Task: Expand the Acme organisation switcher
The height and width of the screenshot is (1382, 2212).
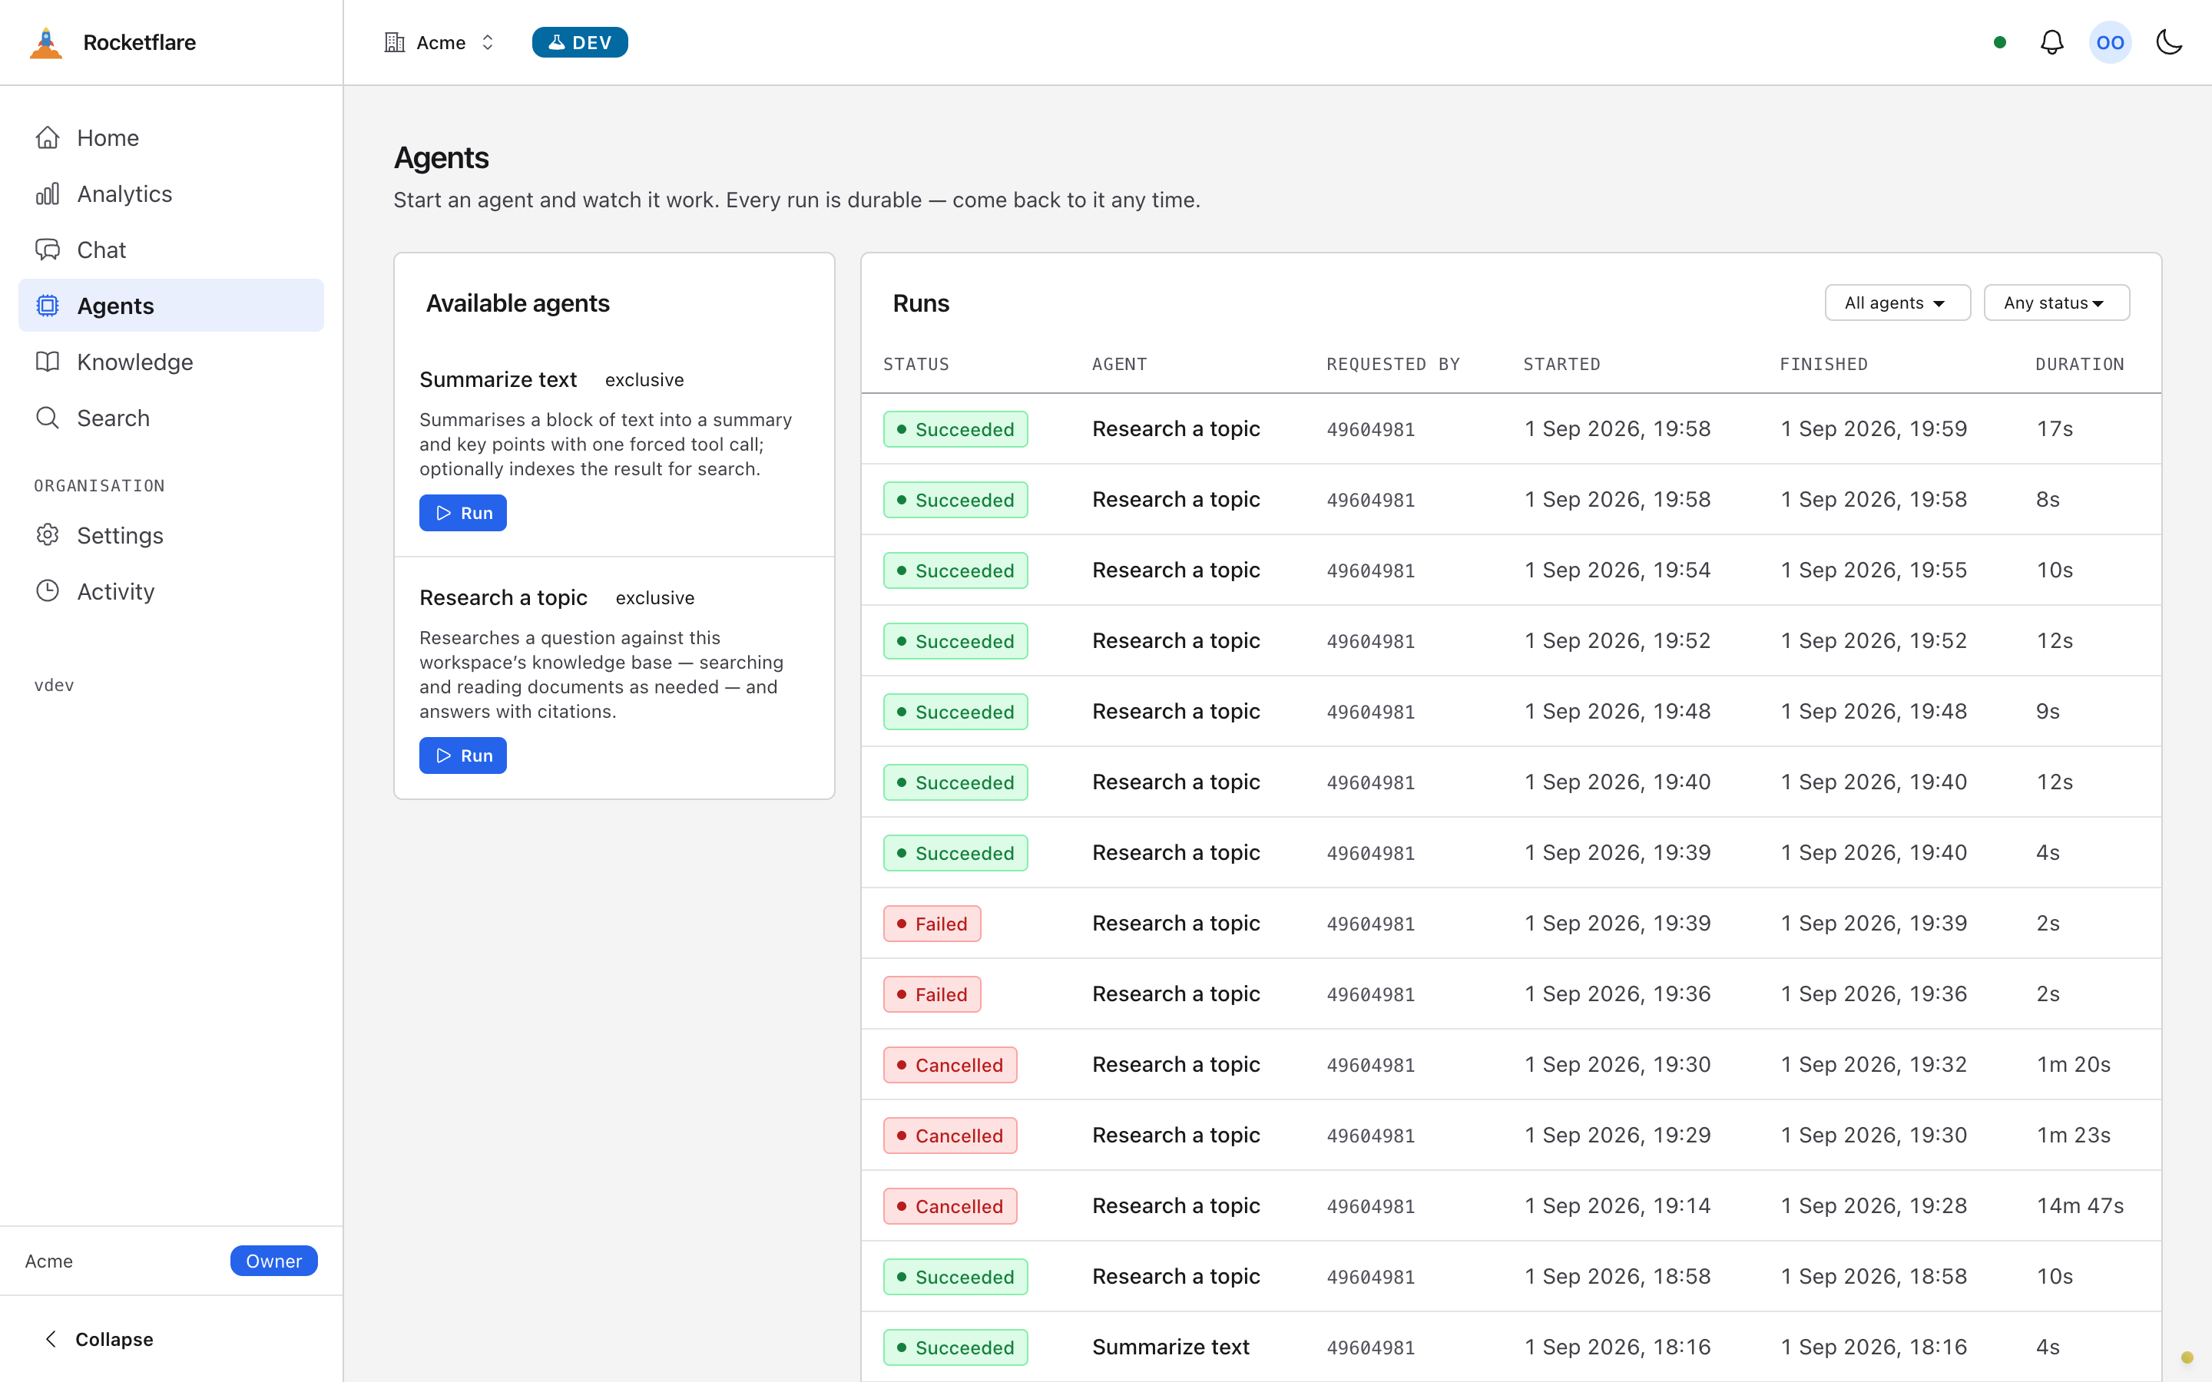Action: [x=439, y=43]
